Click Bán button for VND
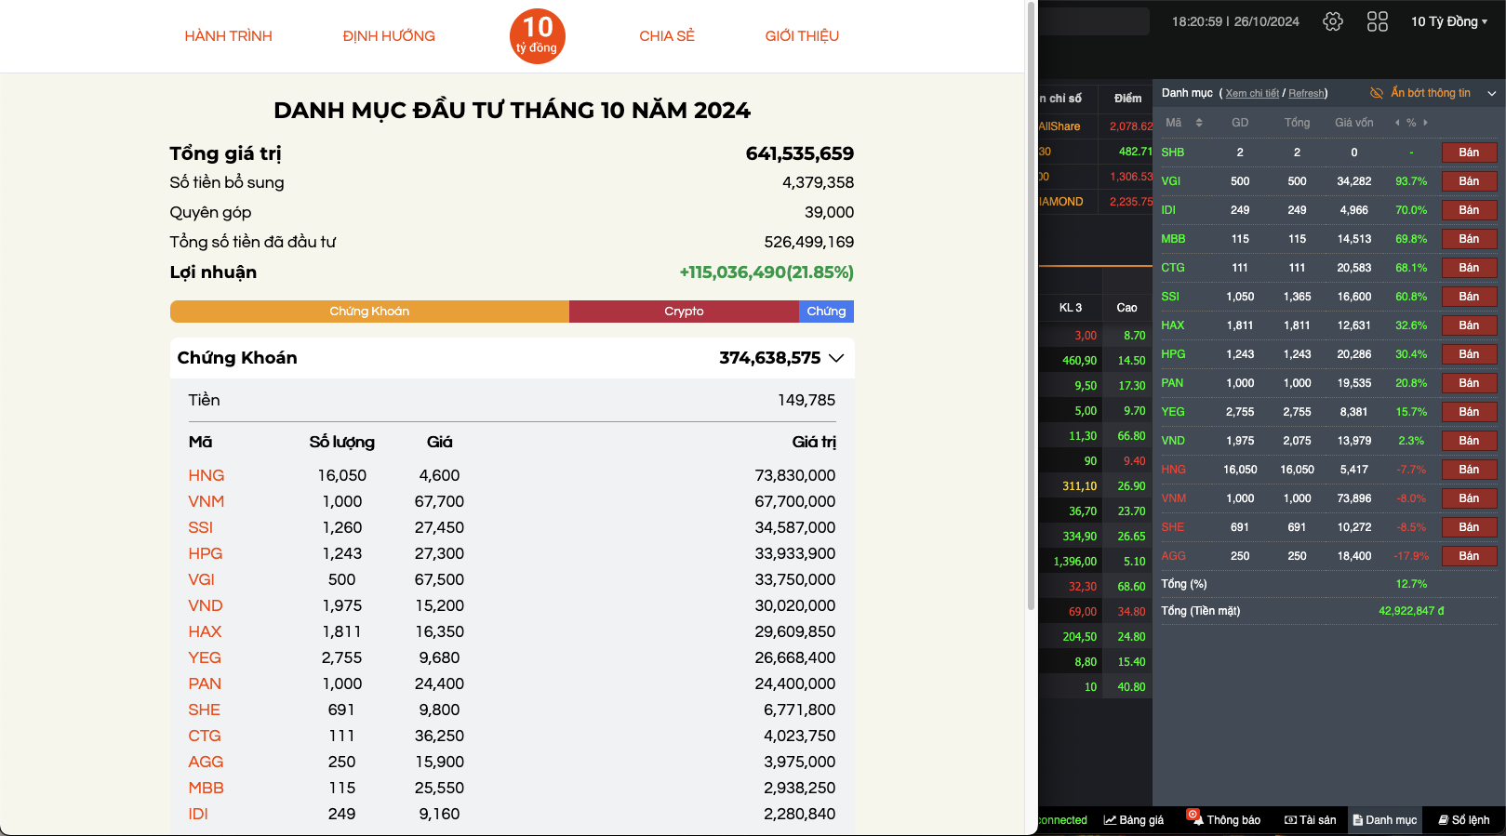This screenshot has width=1506, height=836. click(1469, 441)
